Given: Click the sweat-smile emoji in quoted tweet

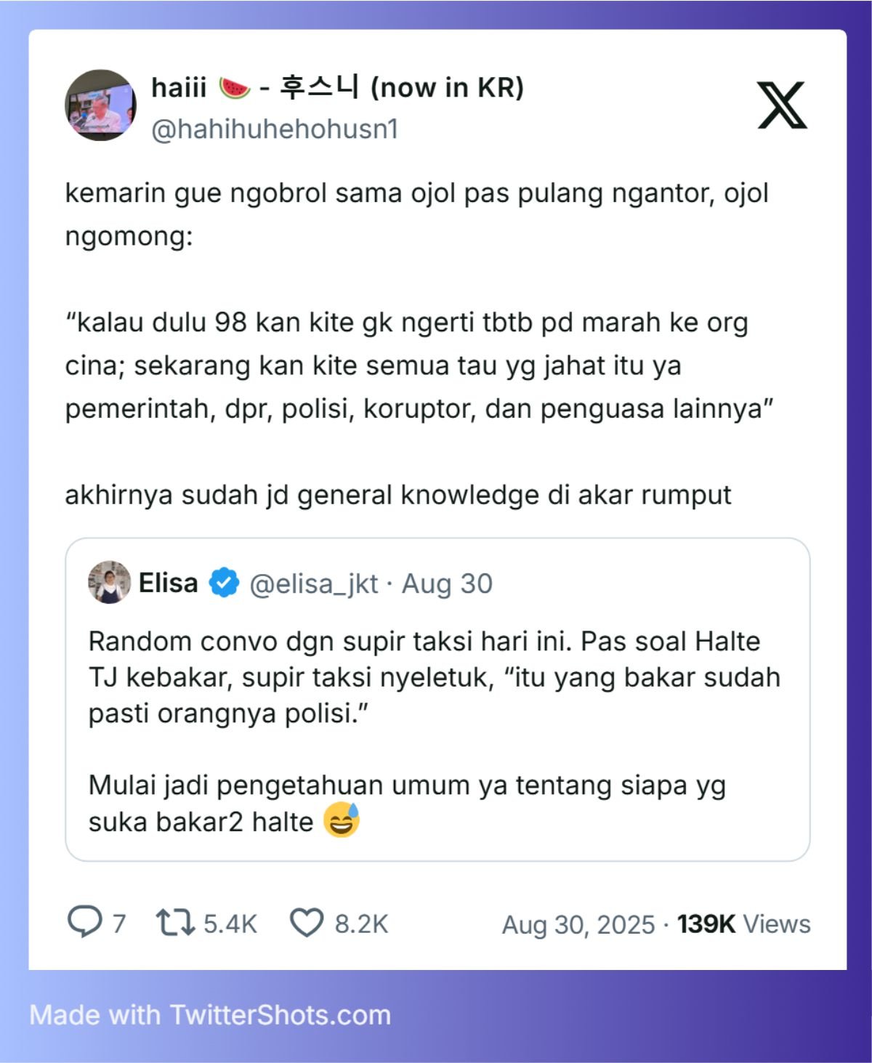Looking at the screenshot, I should coord(342,820).
